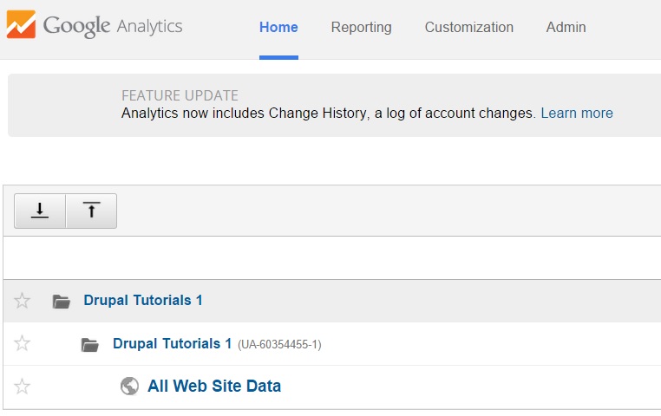Viewport: 661px width, 416px height.
Task: Open the Admin tab
Action: coord(566,28)
